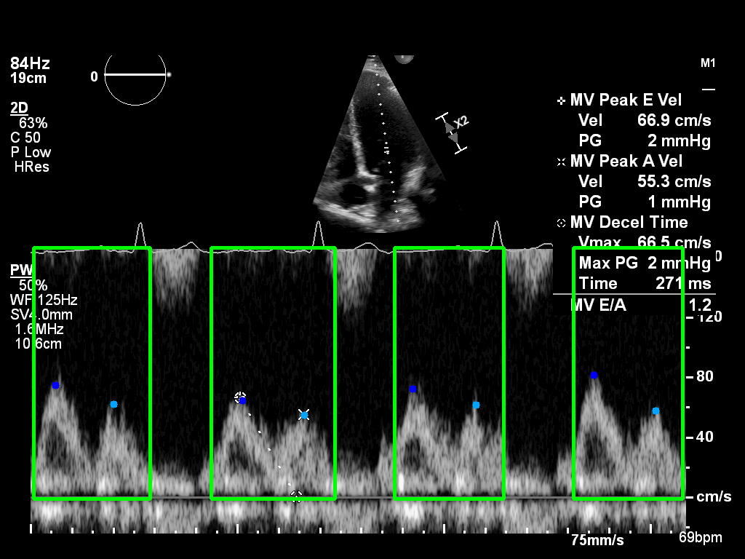Image resolution: width=745 pixels, height=559 pixels.
Task: Click the 80 mark on the velocity scale
Action: (704, 377)
